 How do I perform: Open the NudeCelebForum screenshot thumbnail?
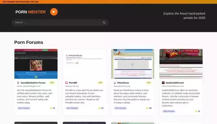pyautogui.click(x=181, y=64)
